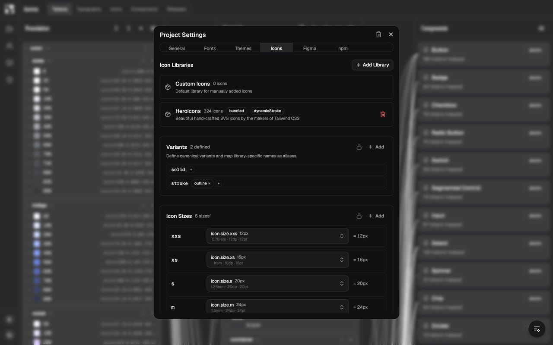Open the Figma tab
This screenshot has height=345, width=553.
(x=310, y=48)
